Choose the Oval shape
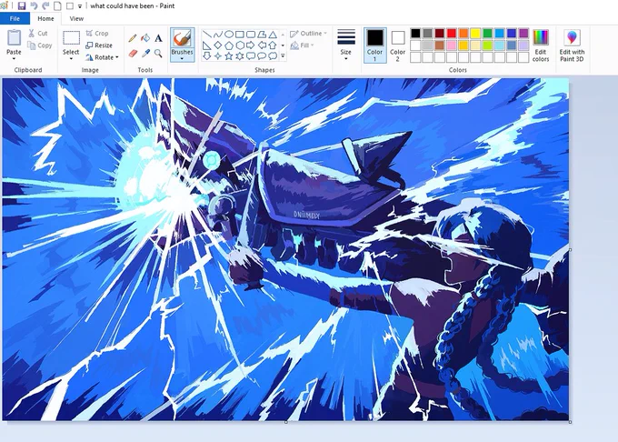The height and width of the screenshot is (442, 618). [x=229, y=35]
